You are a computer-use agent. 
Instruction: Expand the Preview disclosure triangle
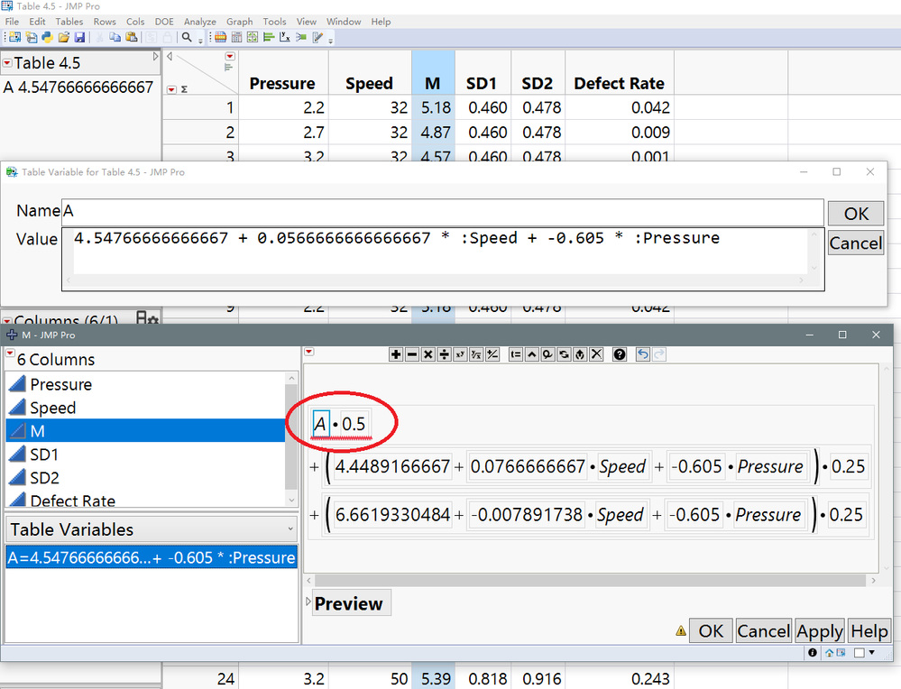tap(308, 602)
